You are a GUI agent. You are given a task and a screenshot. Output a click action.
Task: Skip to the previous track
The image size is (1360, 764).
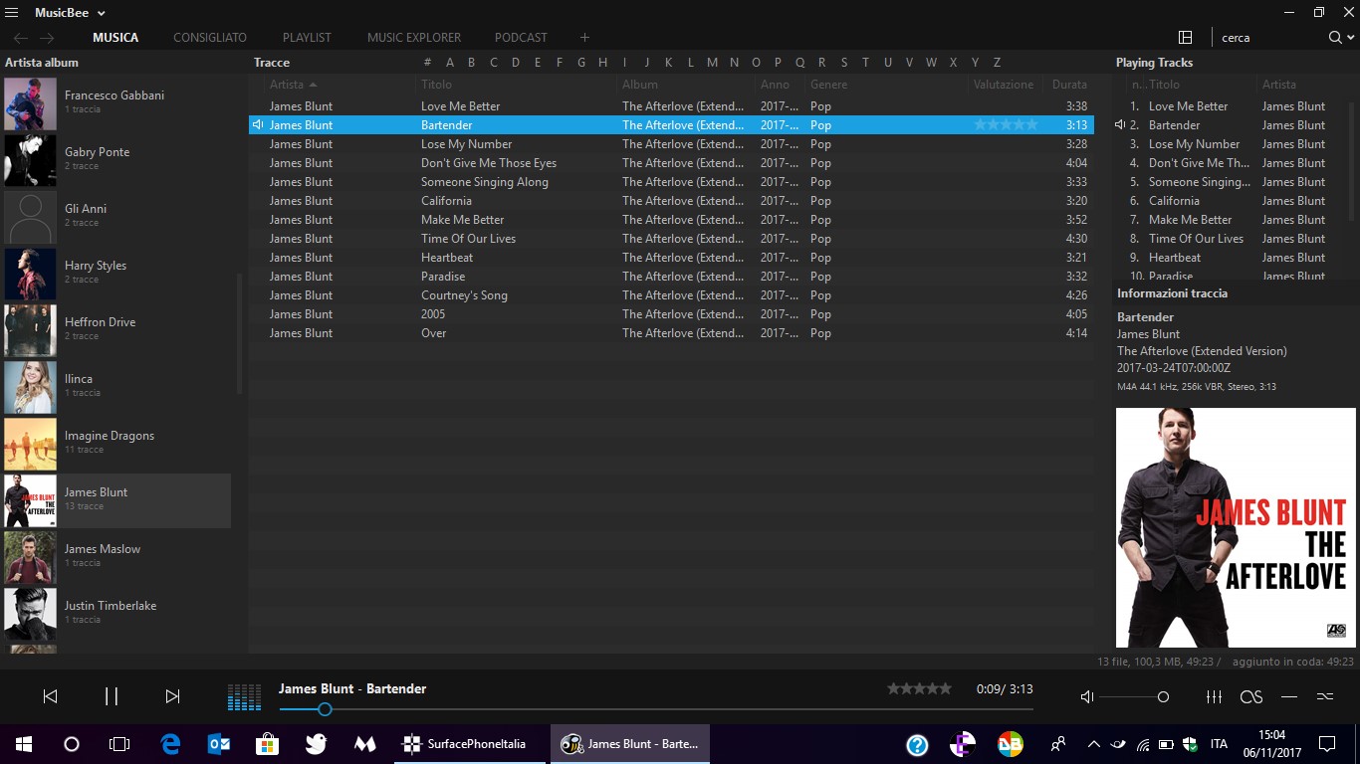[x=50, y=696]
